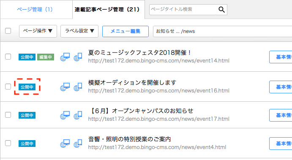Click 公開中 label in 音響・照明の特別授業 row
Viewport: 292px width, 160px height.
click(27, 144)
